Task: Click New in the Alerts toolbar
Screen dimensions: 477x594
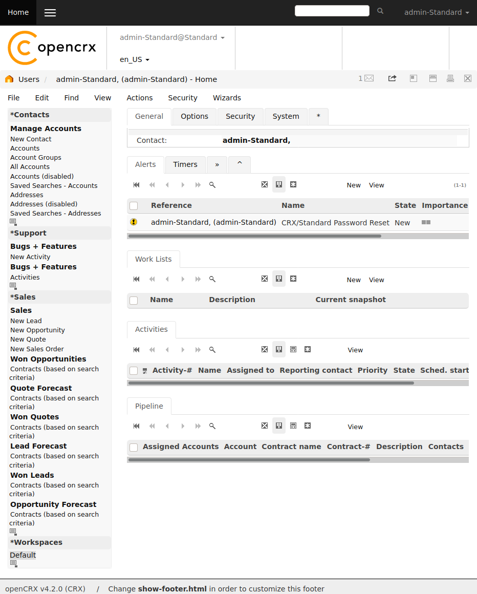Action: pyautogui.click(x=354, y=185)
